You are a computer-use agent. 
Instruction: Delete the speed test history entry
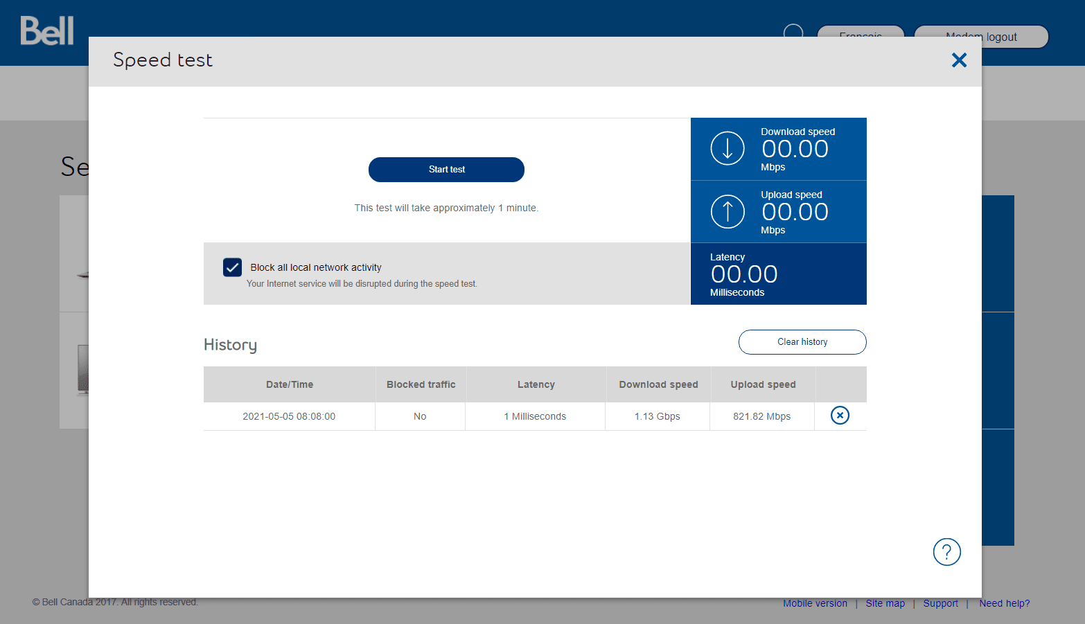pyautogui.click(x=840, y=416)
